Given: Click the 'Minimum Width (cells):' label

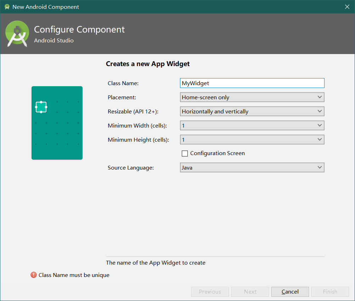Looking at the screenshot, I should (137, 125).
